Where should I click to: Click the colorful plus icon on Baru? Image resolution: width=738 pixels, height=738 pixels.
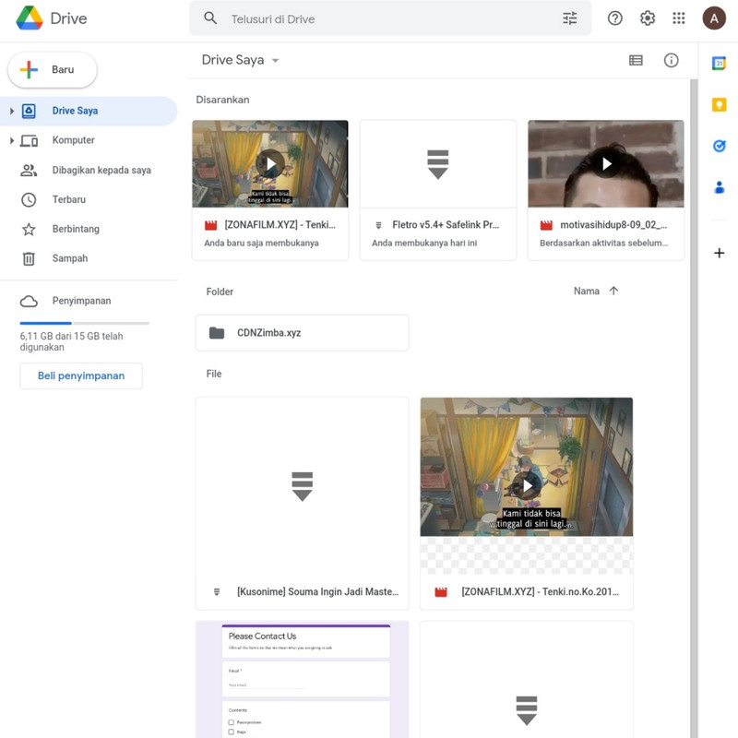[x=29, y=70]
